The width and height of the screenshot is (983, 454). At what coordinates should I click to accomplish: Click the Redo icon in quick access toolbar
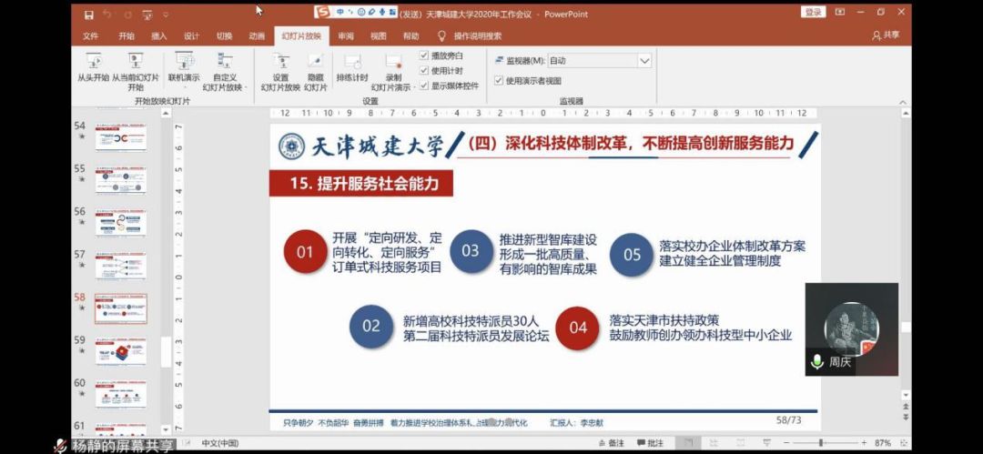coord(128,15)
